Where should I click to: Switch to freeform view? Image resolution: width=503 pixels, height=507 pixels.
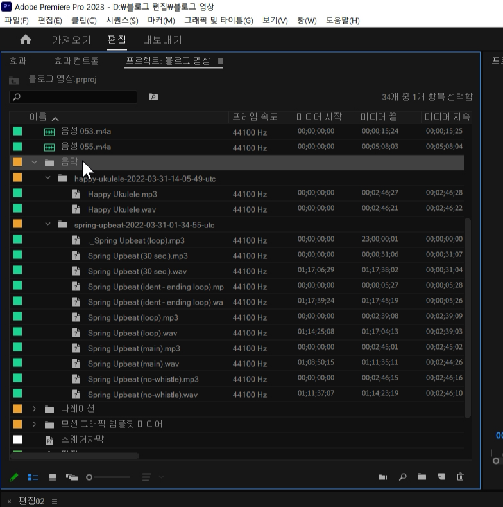click(x=72, y=477)
